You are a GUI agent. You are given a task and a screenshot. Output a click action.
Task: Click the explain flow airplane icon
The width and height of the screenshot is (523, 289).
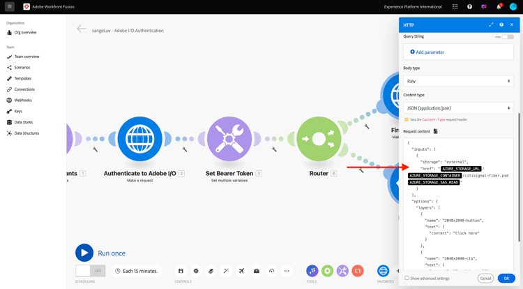[x=241, y=271]
